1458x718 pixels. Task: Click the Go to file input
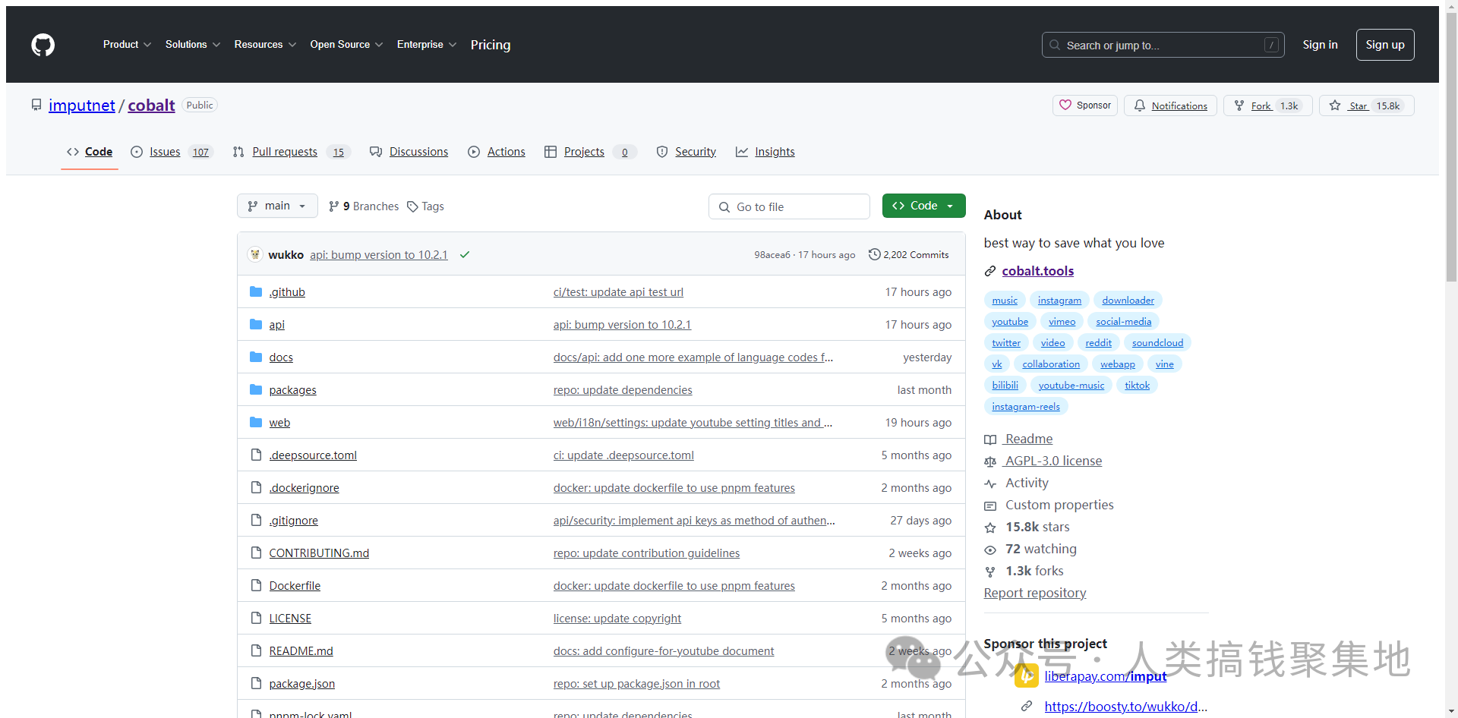coord(790,206)
